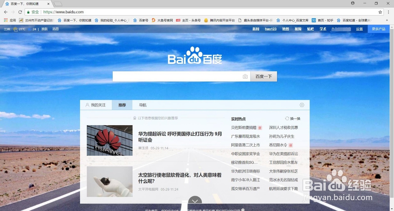
Task: Open hot topic 孤女继承百万遗产
Action: (245, 189)
